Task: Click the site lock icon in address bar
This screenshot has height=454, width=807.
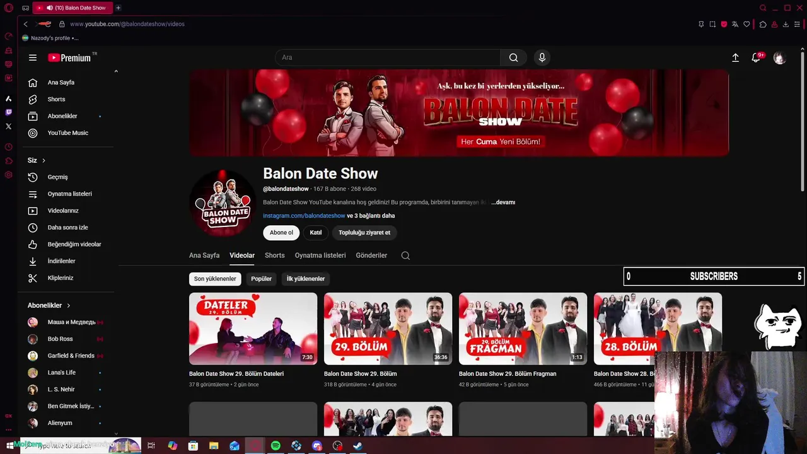Action: coord(62,24)
